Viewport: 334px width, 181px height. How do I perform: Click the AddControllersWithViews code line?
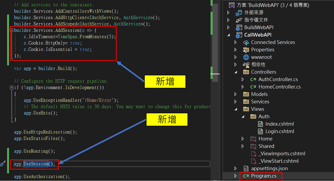click(x=66, y=11)
